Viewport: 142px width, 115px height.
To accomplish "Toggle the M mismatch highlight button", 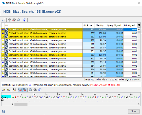I will pyautogui.click(x=20, y=90).
